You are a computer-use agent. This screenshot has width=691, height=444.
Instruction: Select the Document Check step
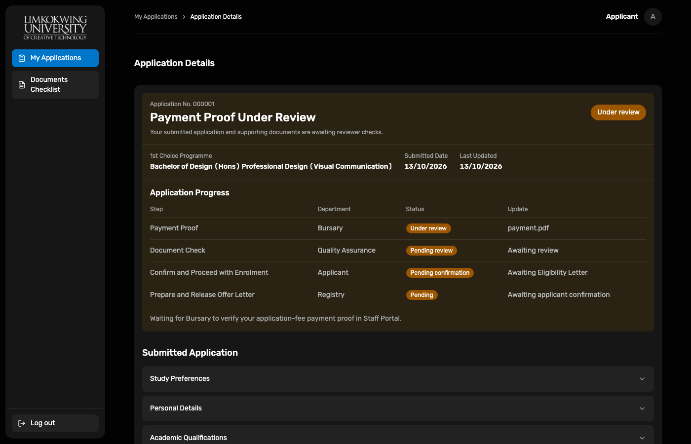(x=178, y=251)
